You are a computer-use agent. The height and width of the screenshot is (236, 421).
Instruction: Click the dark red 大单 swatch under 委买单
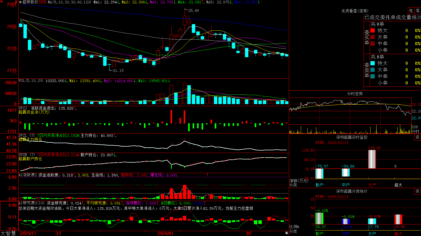tap(373, 37)
